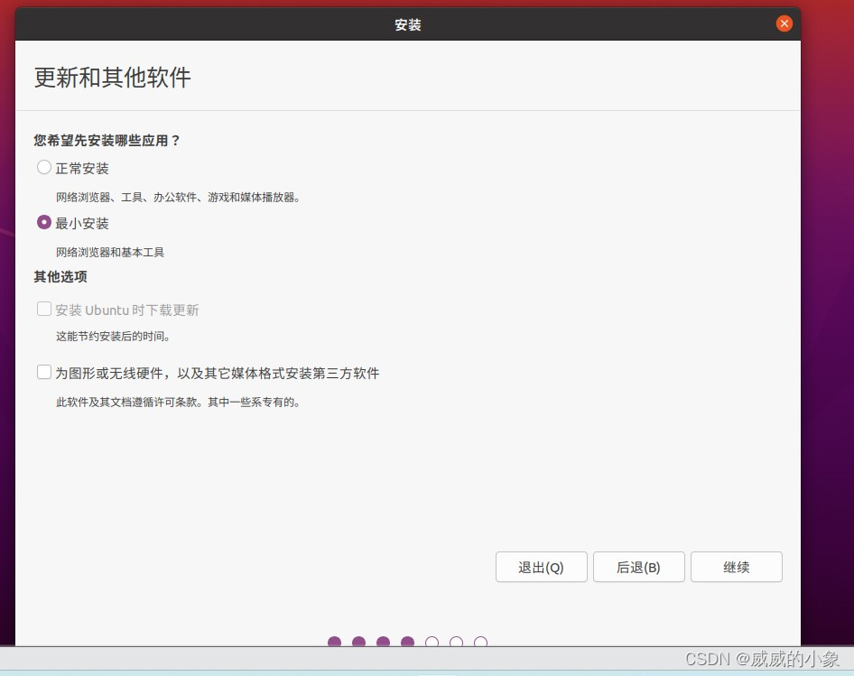854x676 pixels.
Task: Click the 更新和其他软件 heading
Action: click(112, 79)
